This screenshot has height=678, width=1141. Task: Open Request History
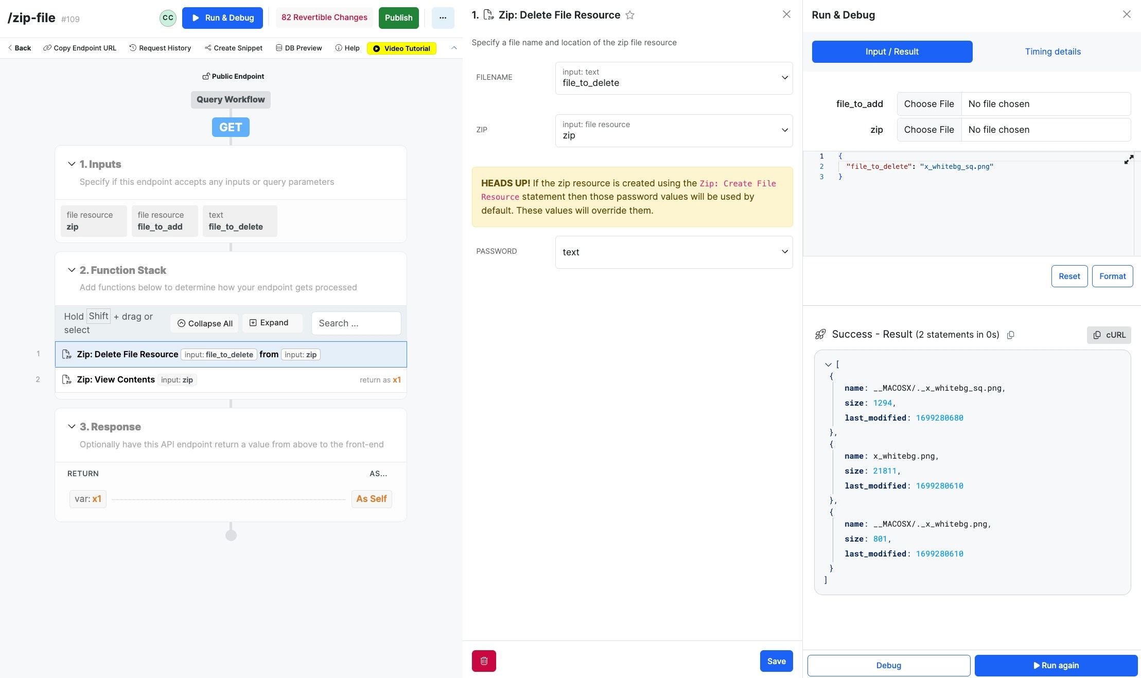(x=160, y=48)
